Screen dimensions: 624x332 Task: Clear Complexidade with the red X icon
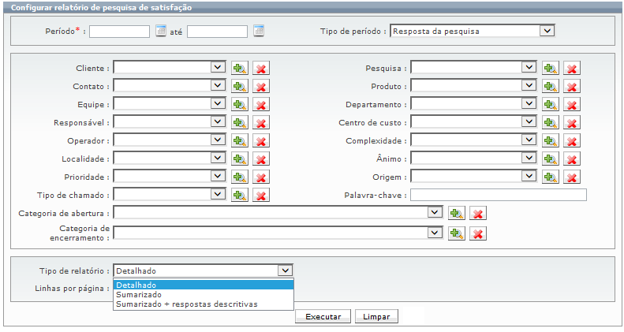pos(572,140)
